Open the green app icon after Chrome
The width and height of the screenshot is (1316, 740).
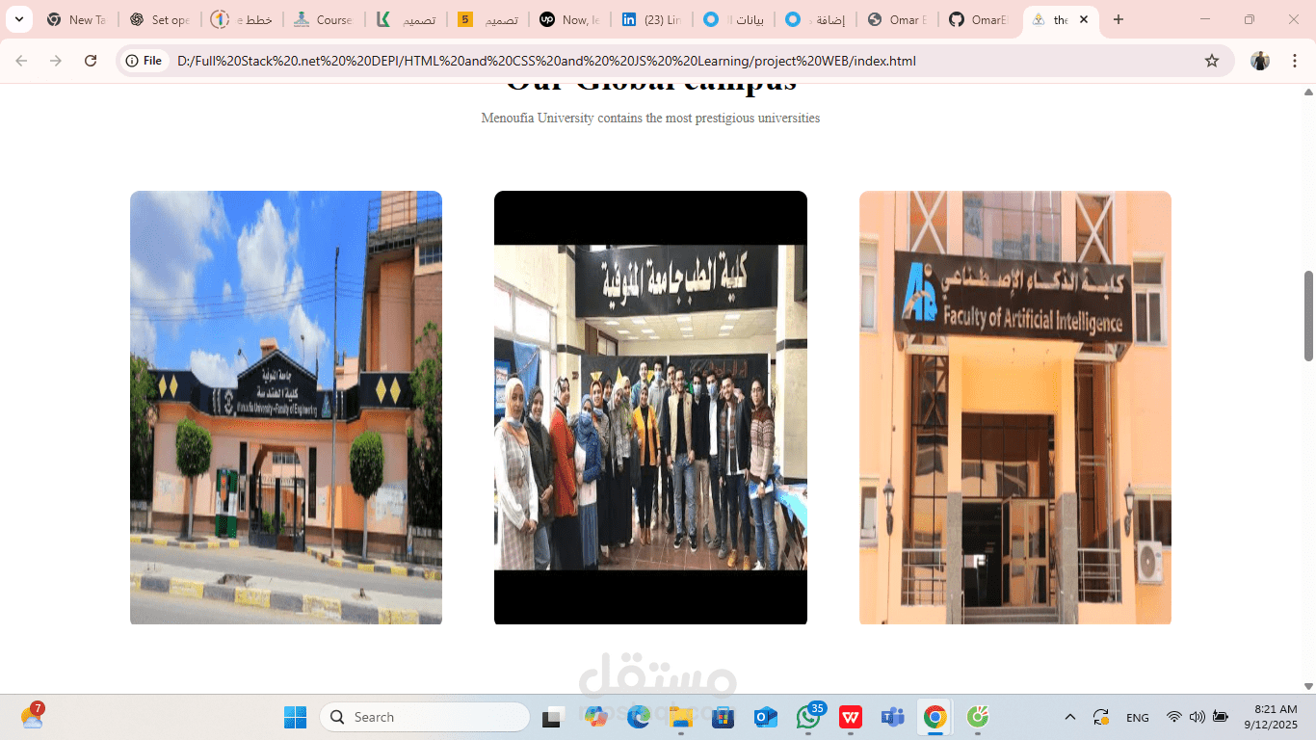[x=977, y=717]
